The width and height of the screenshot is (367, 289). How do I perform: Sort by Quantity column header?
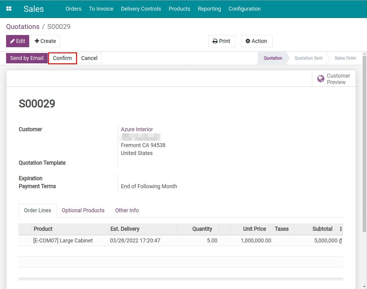click(197, 229)
